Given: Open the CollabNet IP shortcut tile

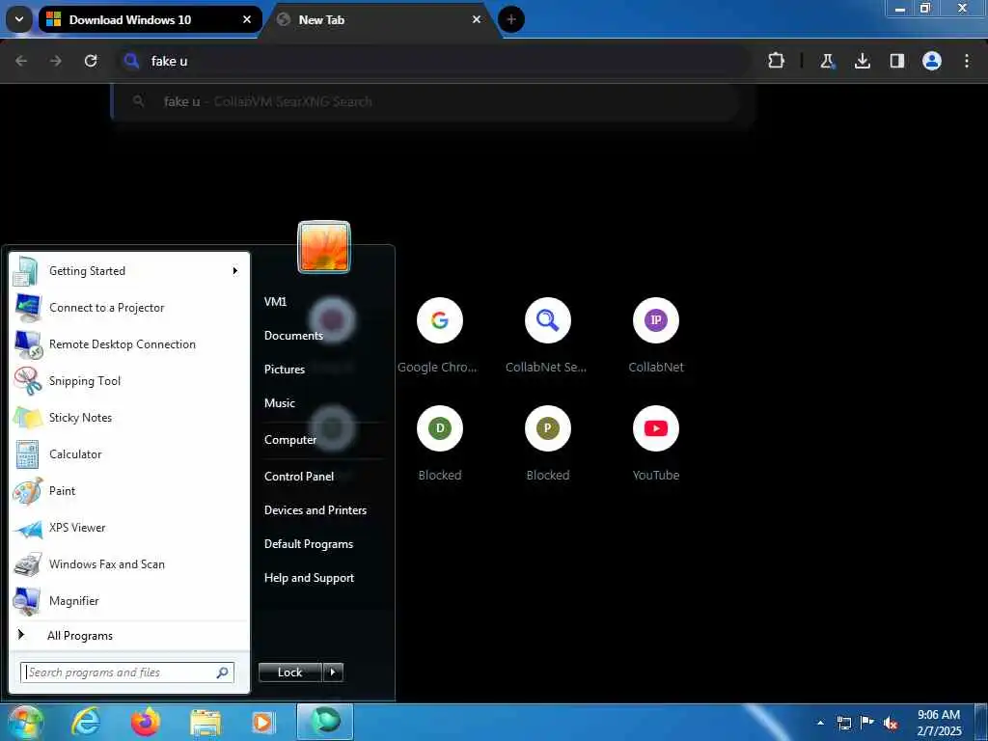Looking at the screenshot, I should [x=656, y=335].
